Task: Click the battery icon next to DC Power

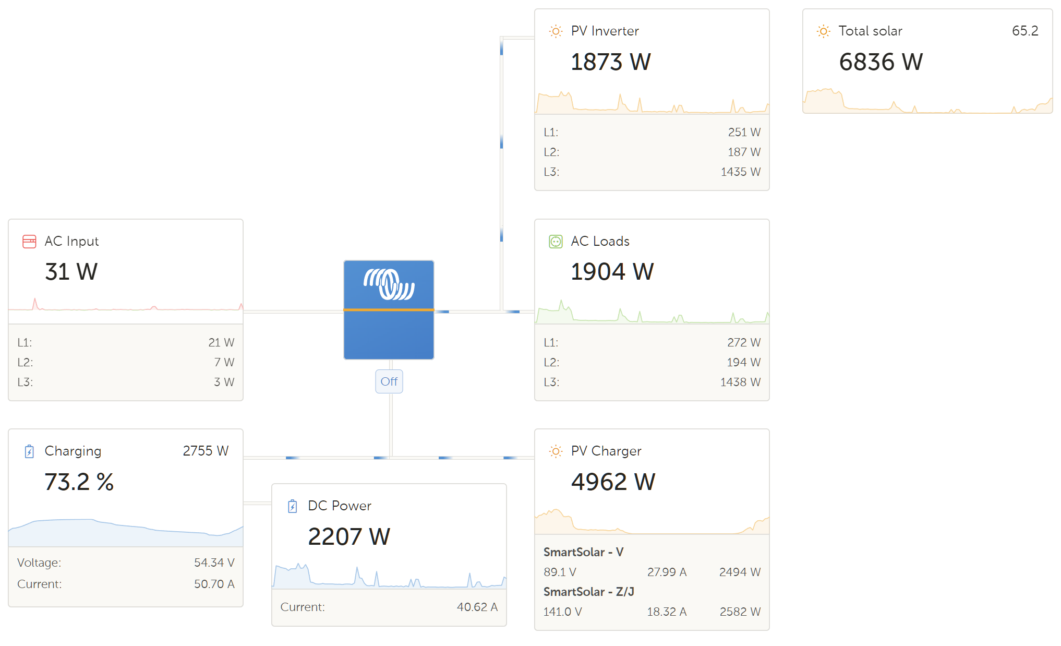Action: (293, 506)
